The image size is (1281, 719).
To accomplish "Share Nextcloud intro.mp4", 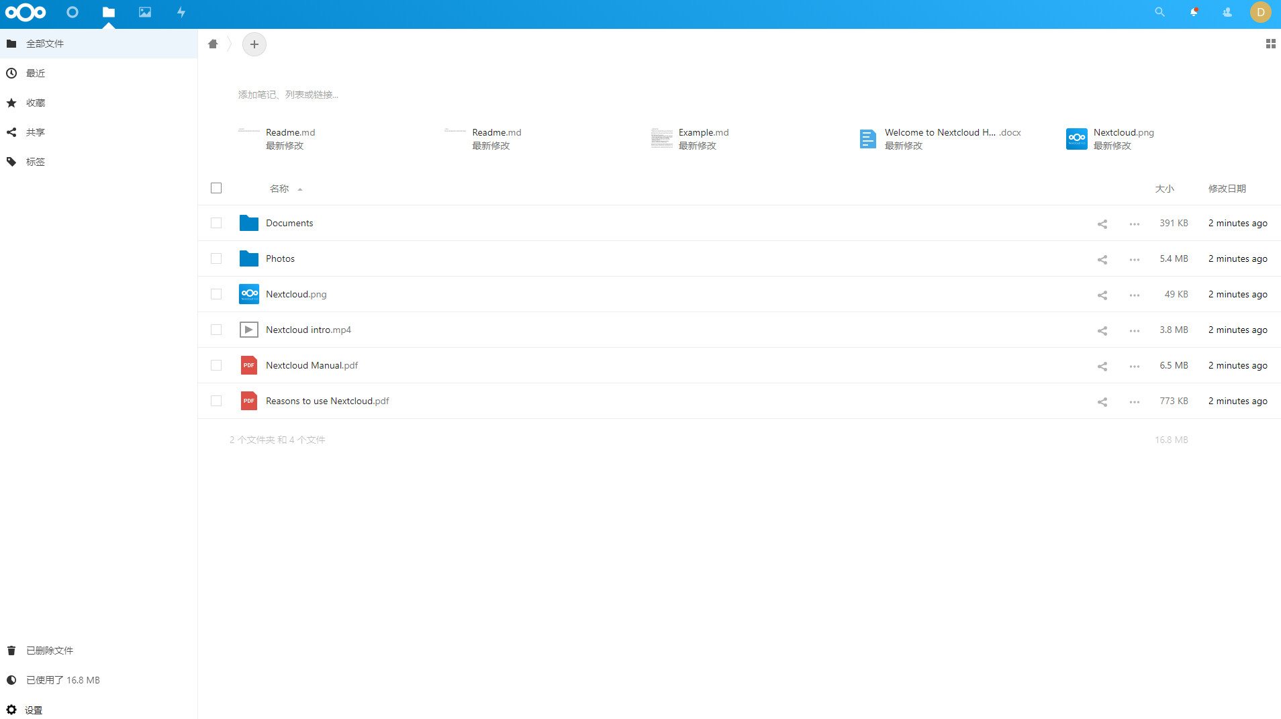I will (x=1102, y=330).
